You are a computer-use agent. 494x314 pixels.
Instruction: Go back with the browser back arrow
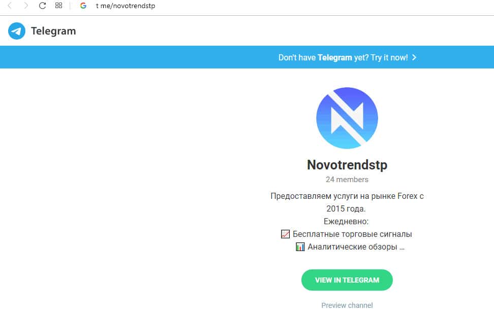pyautogui.click(x=10, y=6)
